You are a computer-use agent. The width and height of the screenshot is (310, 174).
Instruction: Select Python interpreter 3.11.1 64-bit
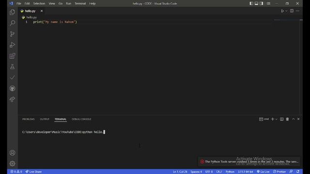coord(246,172)
